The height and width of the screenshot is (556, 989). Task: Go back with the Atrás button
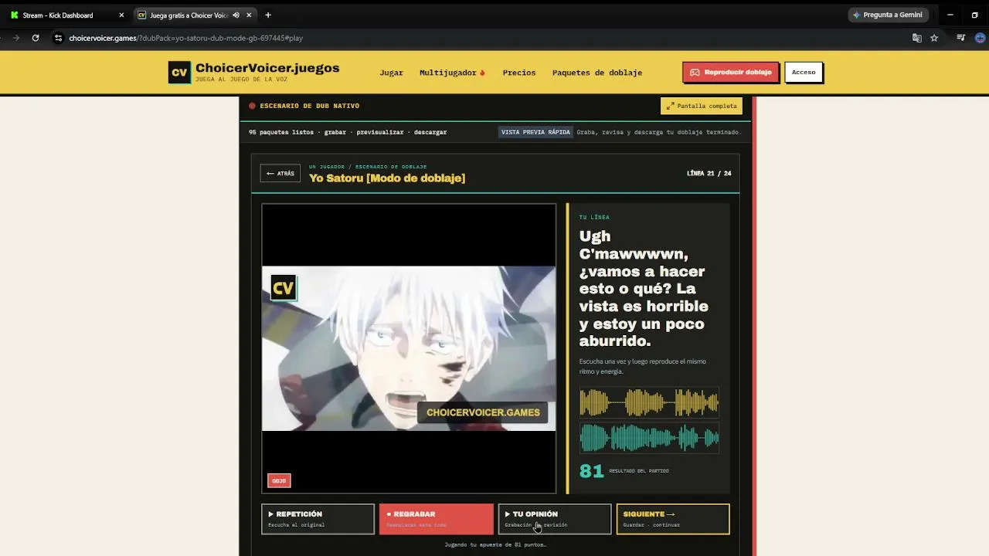280,173
